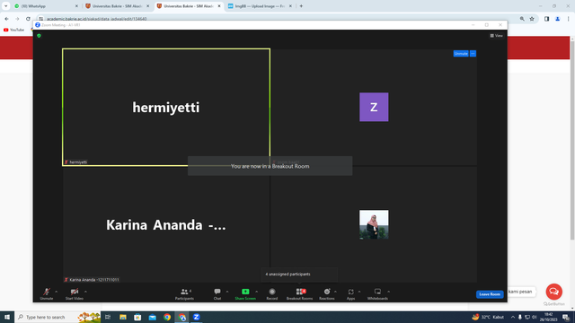The image size is (575, 323).
Task: Open a new browser tab
Action: (301, 6)
